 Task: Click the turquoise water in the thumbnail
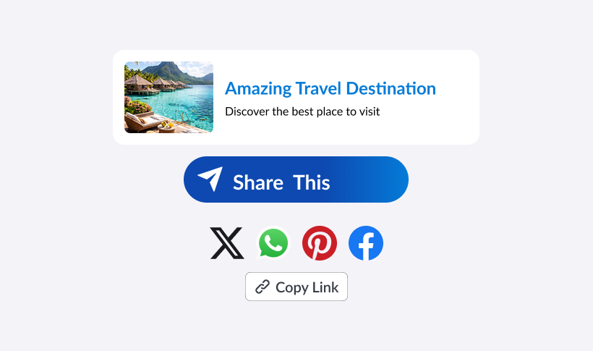[x=189, y=102]
